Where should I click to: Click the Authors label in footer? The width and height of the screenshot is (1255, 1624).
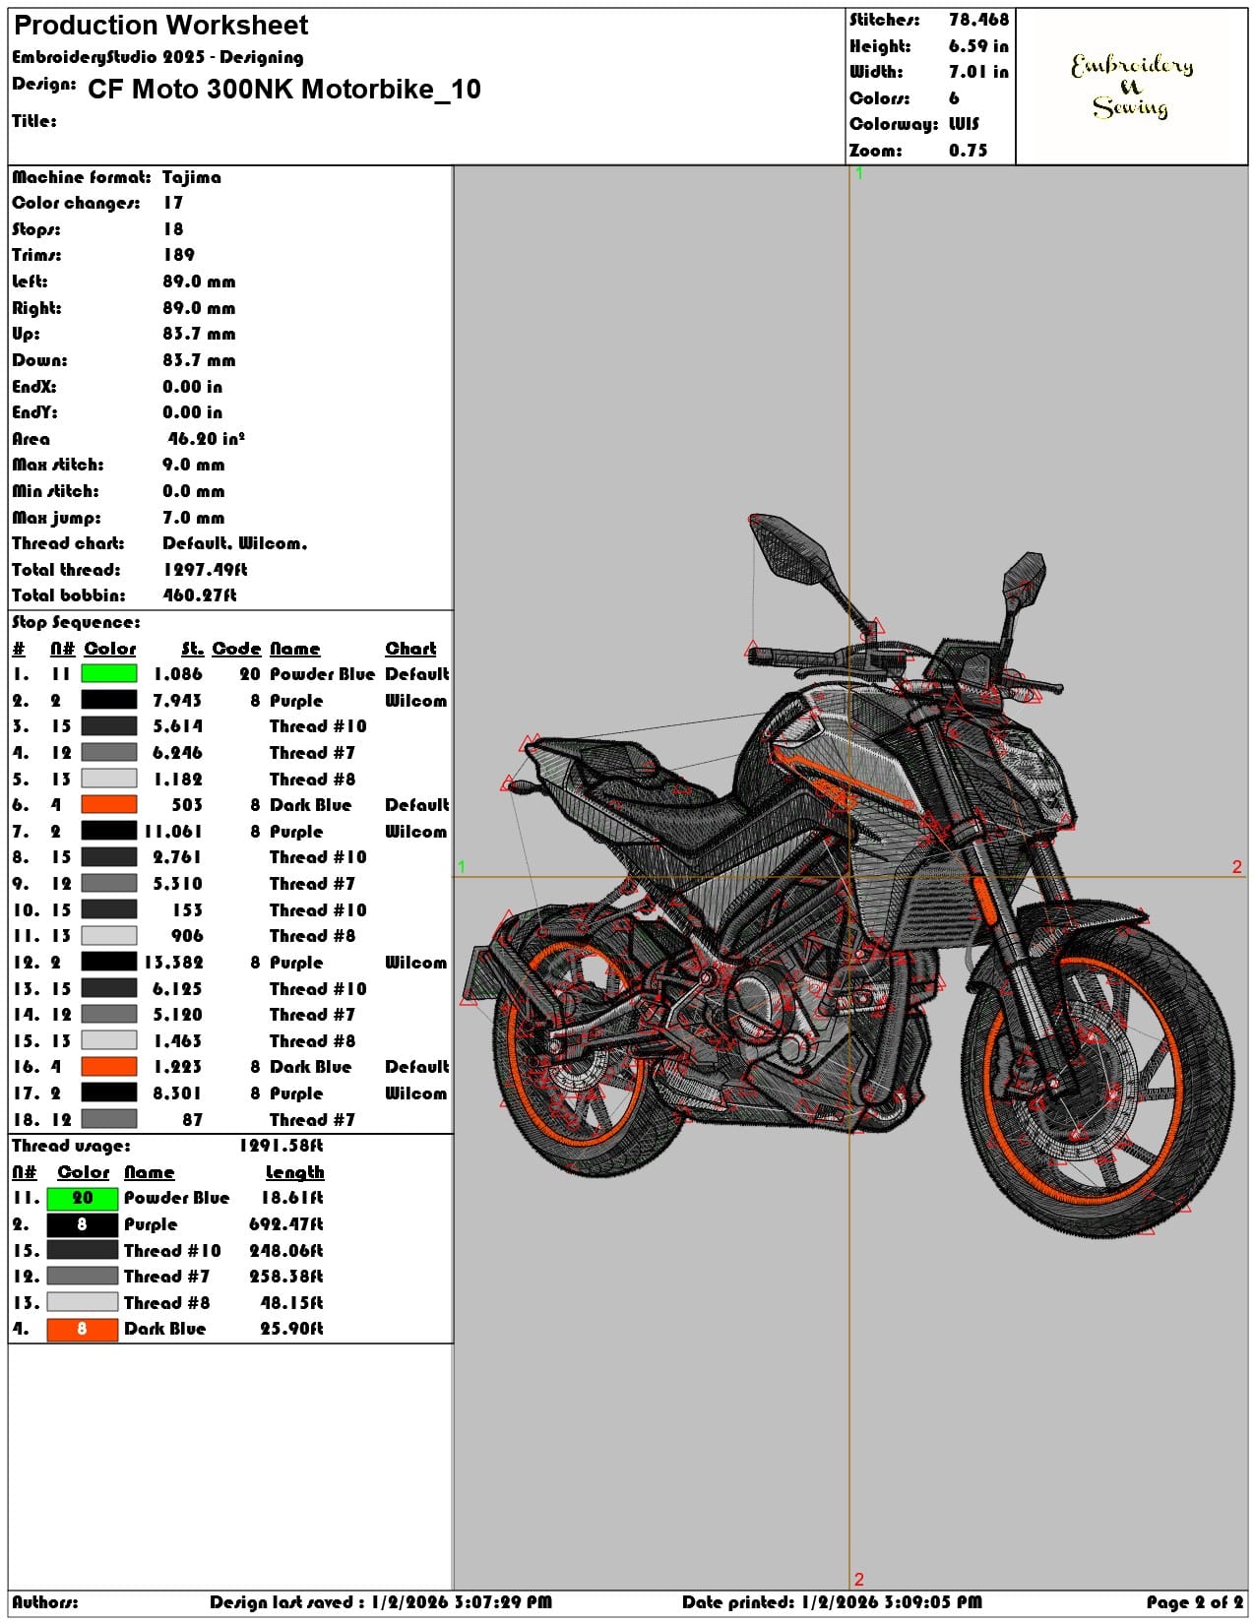tap(45, 1602)
